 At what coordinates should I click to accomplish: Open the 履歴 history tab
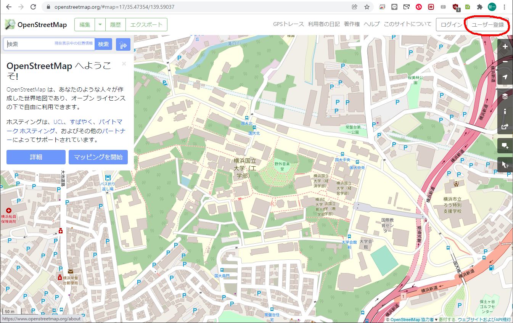coord(115,25)
